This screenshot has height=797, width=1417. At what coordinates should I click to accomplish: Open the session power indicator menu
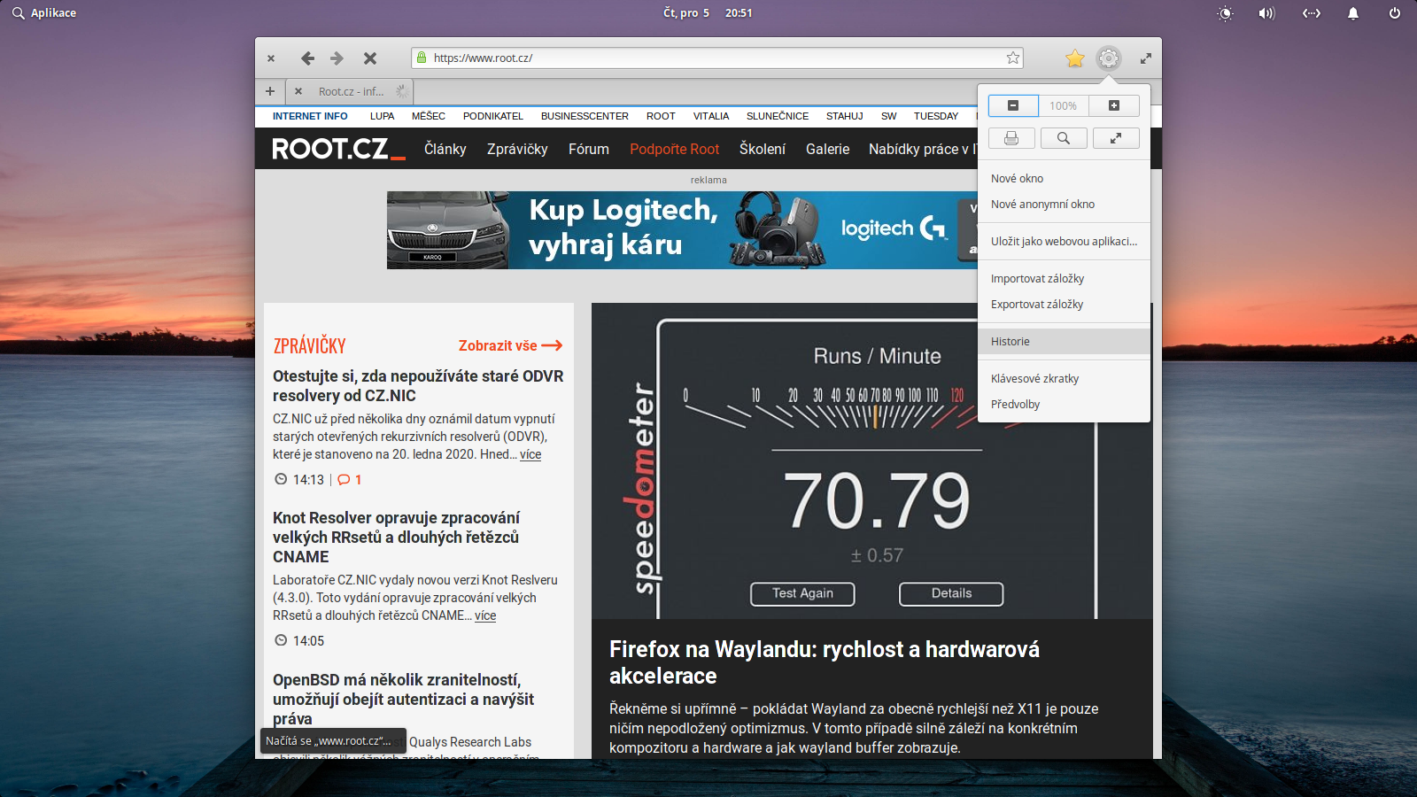[1395, 12]
